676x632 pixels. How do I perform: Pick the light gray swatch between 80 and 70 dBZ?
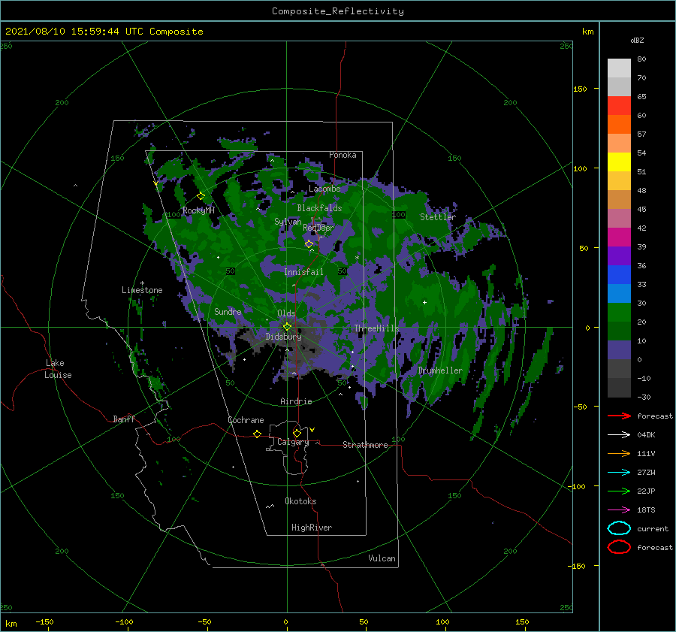pyautogui.click(x=619, y=68)
